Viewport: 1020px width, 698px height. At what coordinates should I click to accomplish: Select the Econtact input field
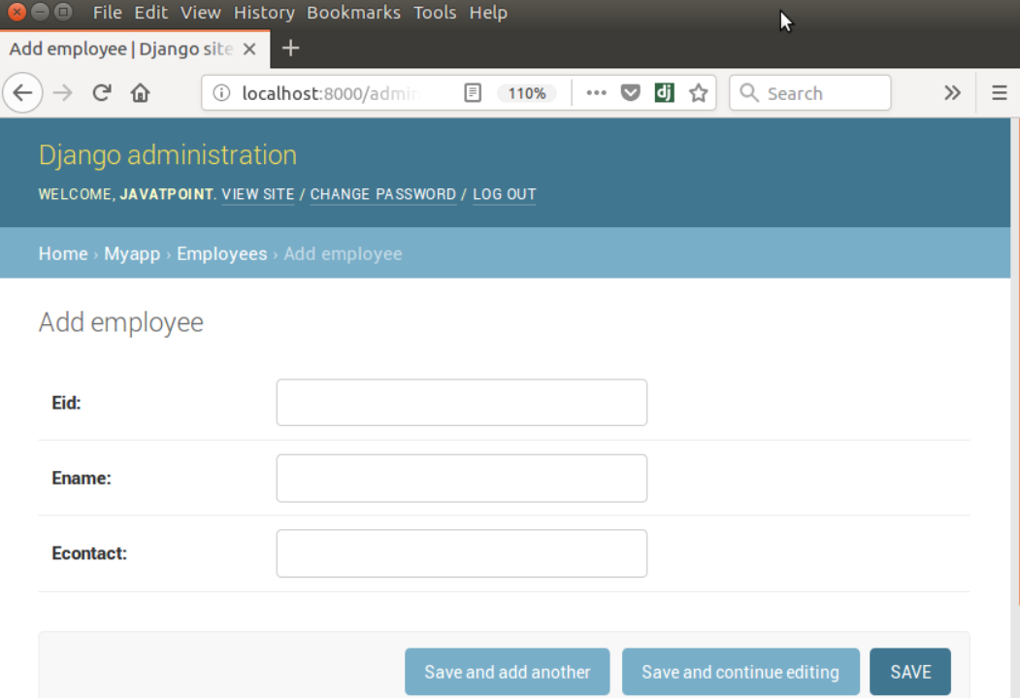tap(461, 553)
